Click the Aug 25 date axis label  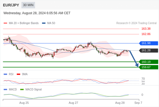pyautogui.click(x=24, y=103)
